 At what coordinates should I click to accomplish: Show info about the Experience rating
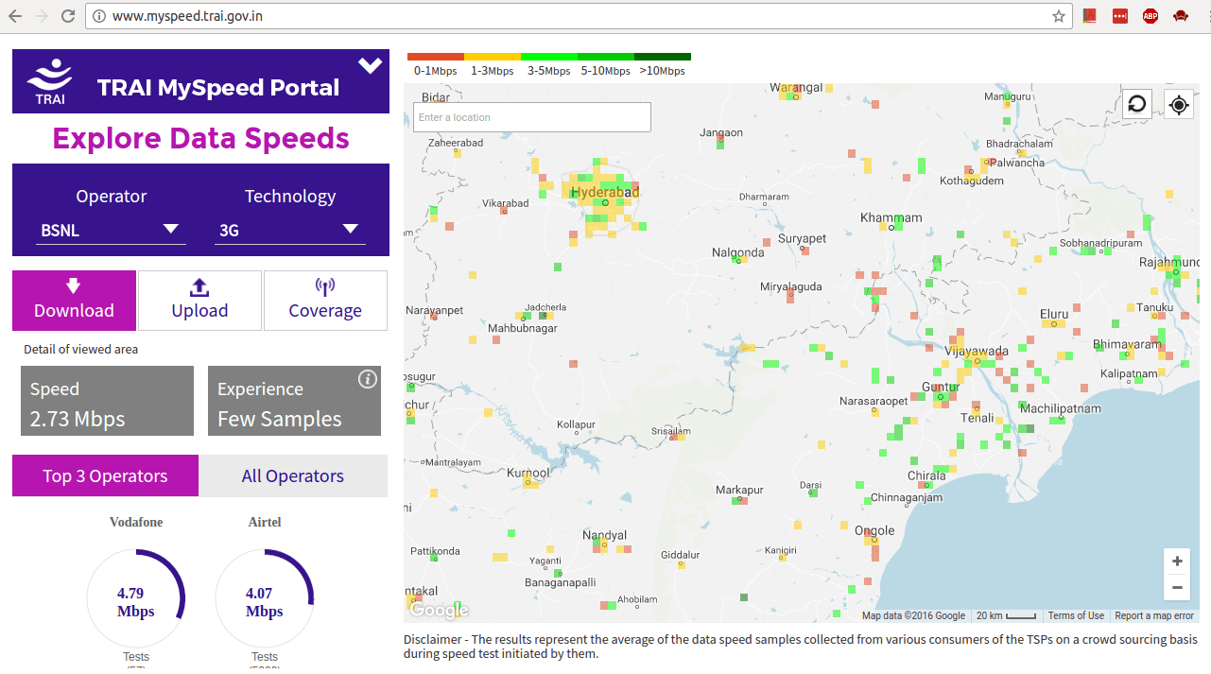pyautogui.click(x=368, y=379)
